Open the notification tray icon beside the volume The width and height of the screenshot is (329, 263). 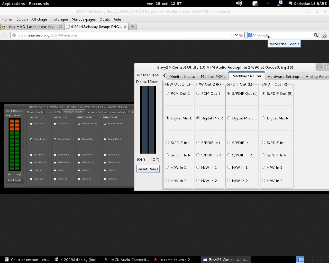coord(255,3)
